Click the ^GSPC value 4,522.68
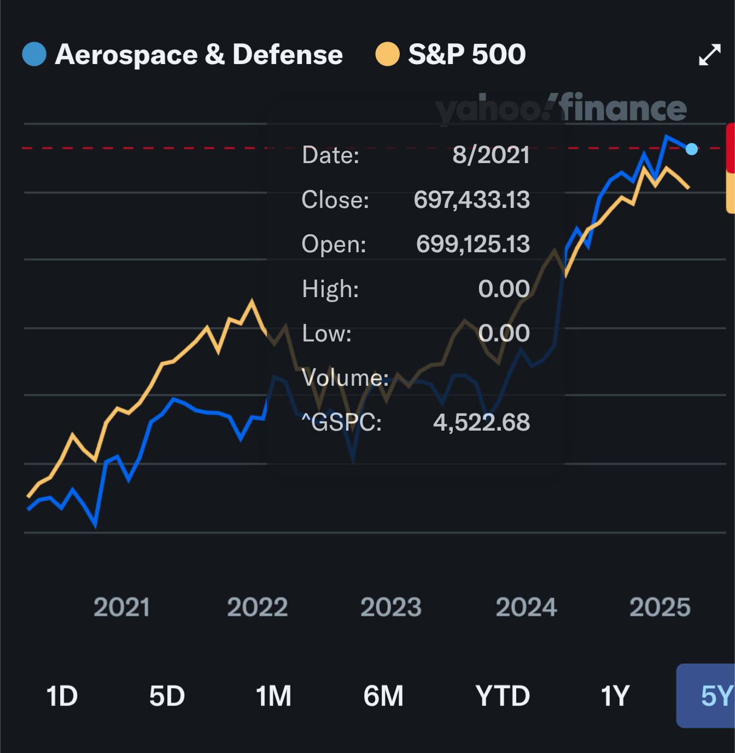The image size is (735, 753). tap(482, 422)
